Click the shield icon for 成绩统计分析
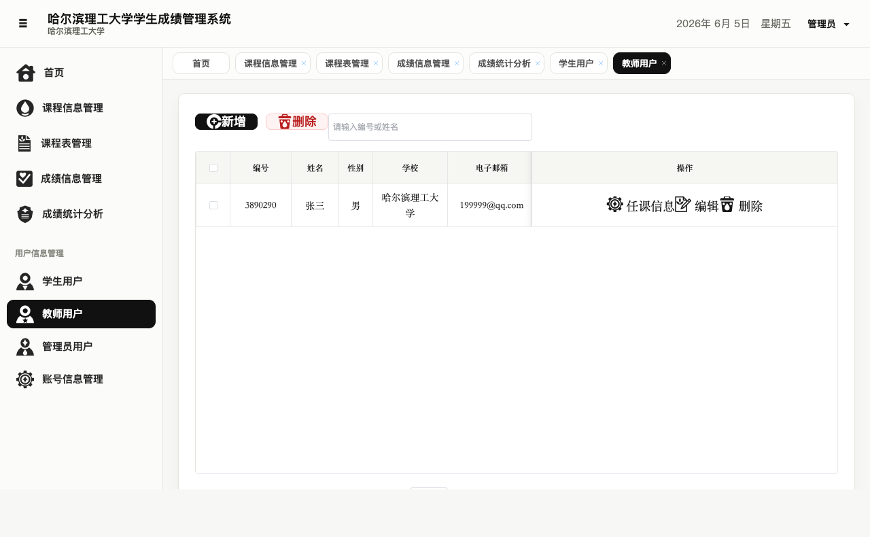 (25, 214)
